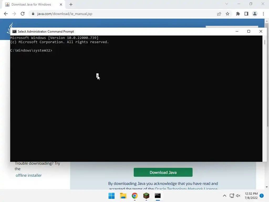Image resolution: width=269 pixels, height=202 pixels.
Task: Open Chrome side panel icon
Action: 246,14
